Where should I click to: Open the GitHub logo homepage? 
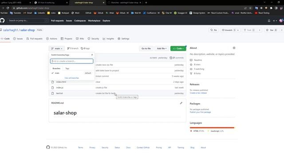pyautogui.click(x=2, y=20)
